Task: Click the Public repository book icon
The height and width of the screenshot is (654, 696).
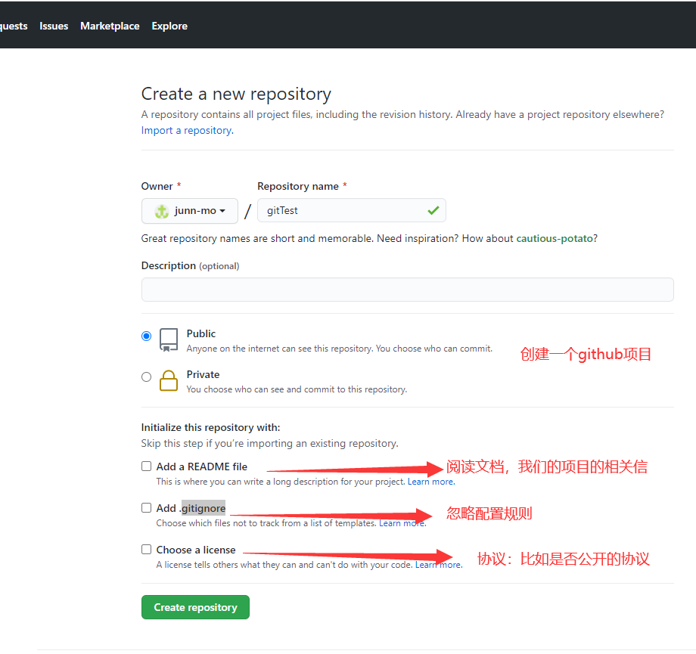Action: click(169, 340)
